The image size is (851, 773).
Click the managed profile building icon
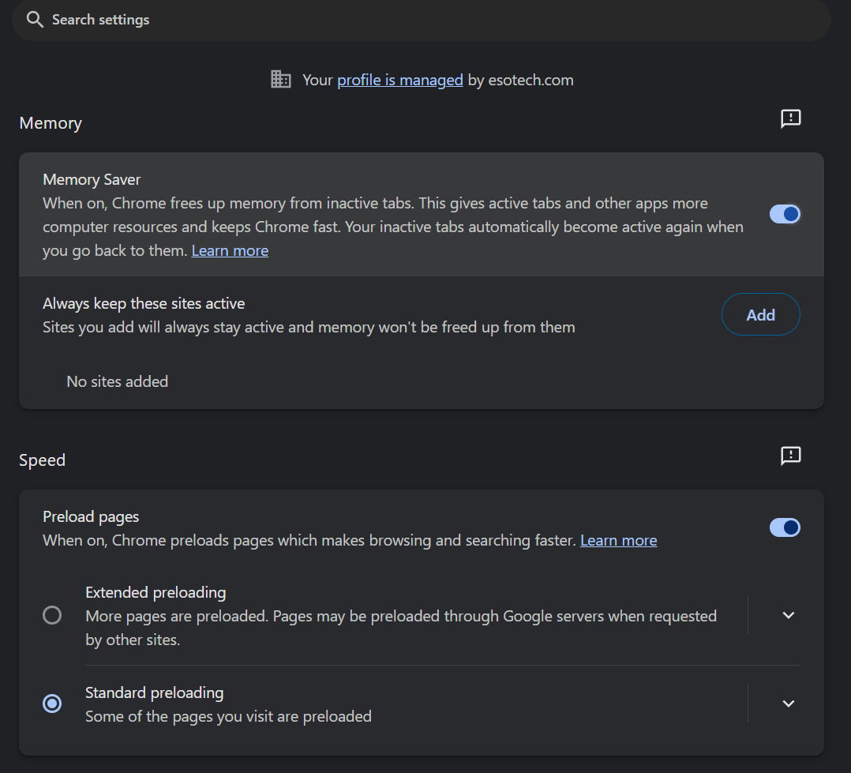coord(280,79)
